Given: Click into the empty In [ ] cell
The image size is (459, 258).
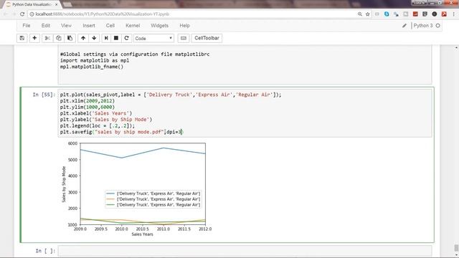Looking at the screenshot, I should tap(245, 251).
